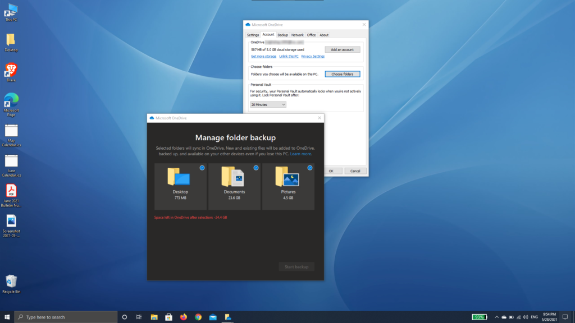Open the Desktop folder shortcut icon
Image resolution: width=575 pixels, height=323 pixels.
[11, 43]
